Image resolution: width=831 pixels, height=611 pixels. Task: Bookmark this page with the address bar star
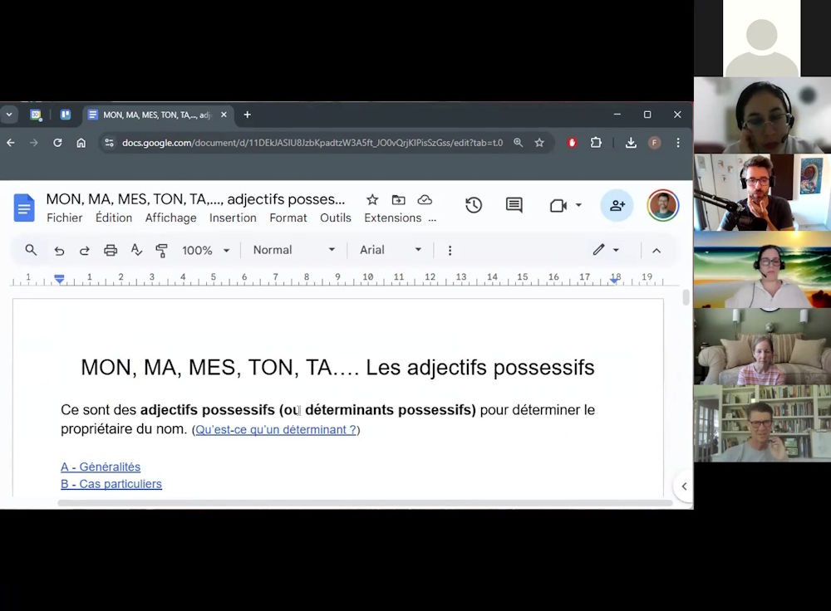(539, 143)
